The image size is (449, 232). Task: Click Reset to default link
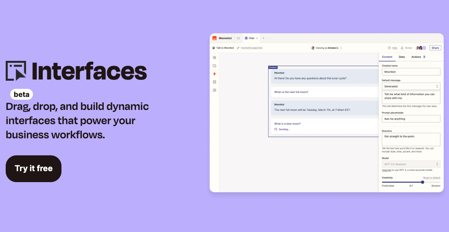[431, 178]
